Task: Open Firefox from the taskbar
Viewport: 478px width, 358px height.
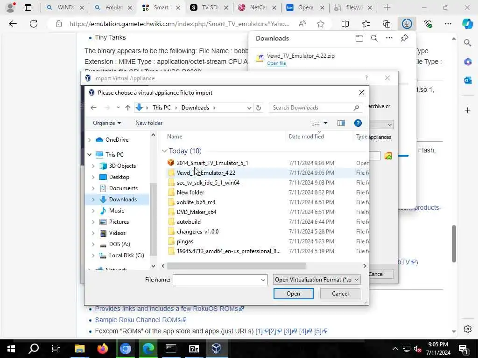Action: (102, 348)
